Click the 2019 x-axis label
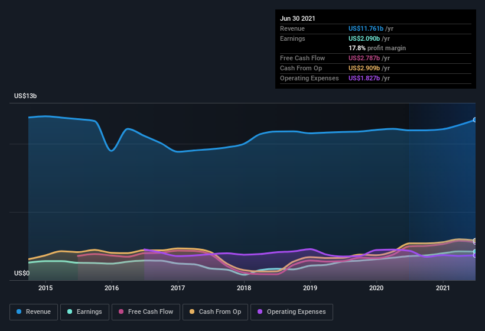The image size is (485, 331). point(310,288)
